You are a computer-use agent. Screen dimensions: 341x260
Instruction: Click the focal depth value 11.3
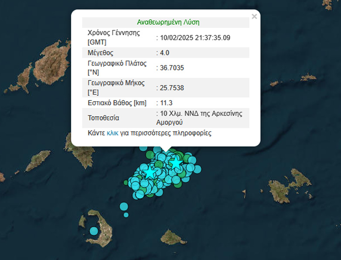(x=166, y=103)
